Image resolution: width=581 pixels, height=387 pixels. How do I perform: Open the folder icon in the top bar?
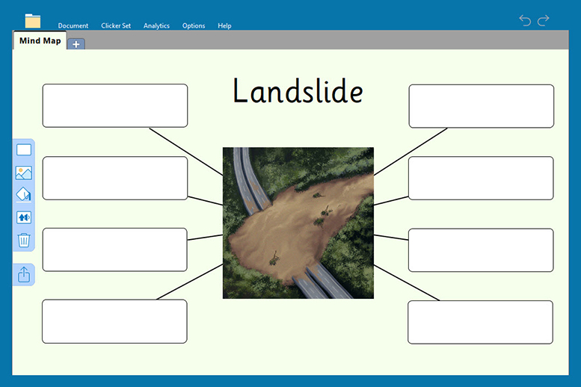33,21
